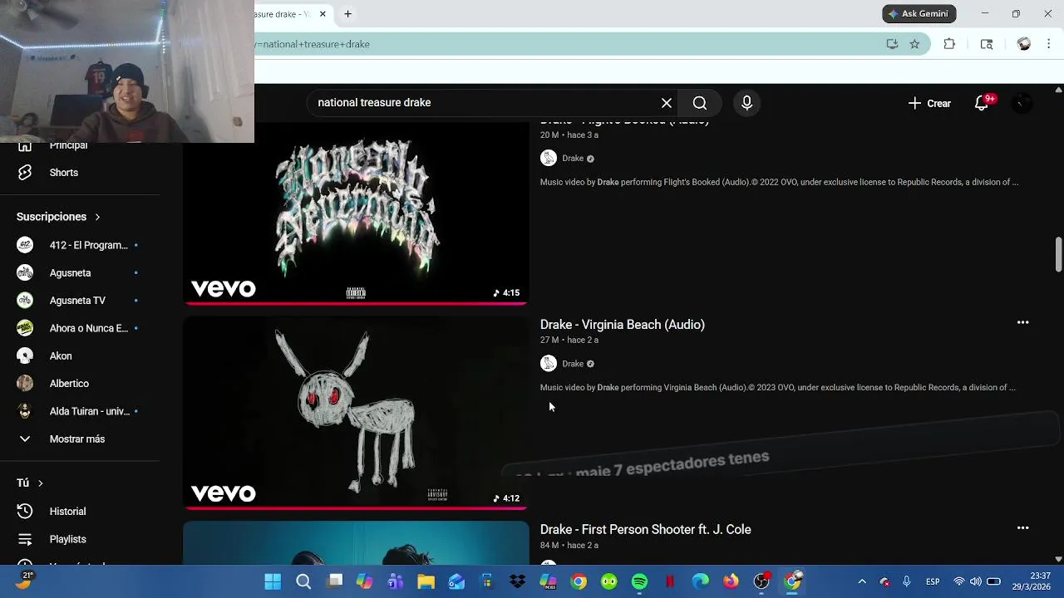Screen dimensions: 1064x598
Task: Click Virginia Beach video description text
Action: pos(778,387)
